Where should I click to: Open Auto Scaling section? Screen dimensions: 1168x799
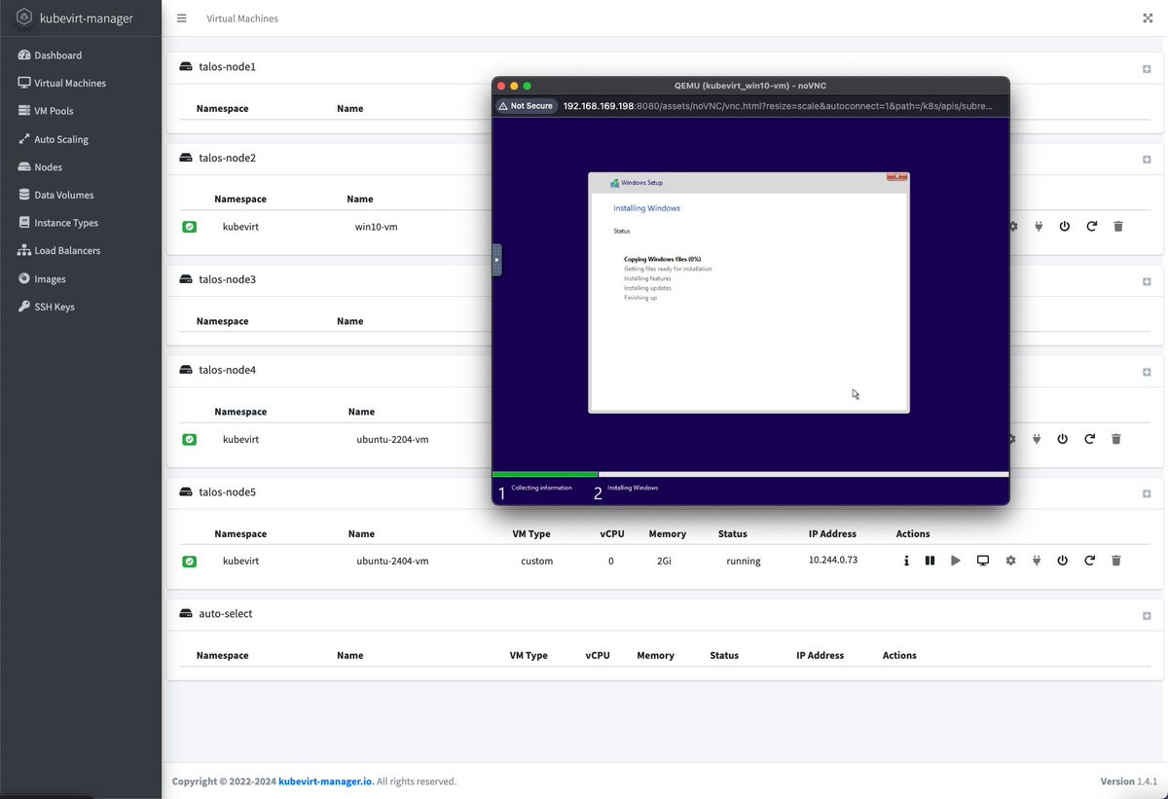[x=54, y=139]
